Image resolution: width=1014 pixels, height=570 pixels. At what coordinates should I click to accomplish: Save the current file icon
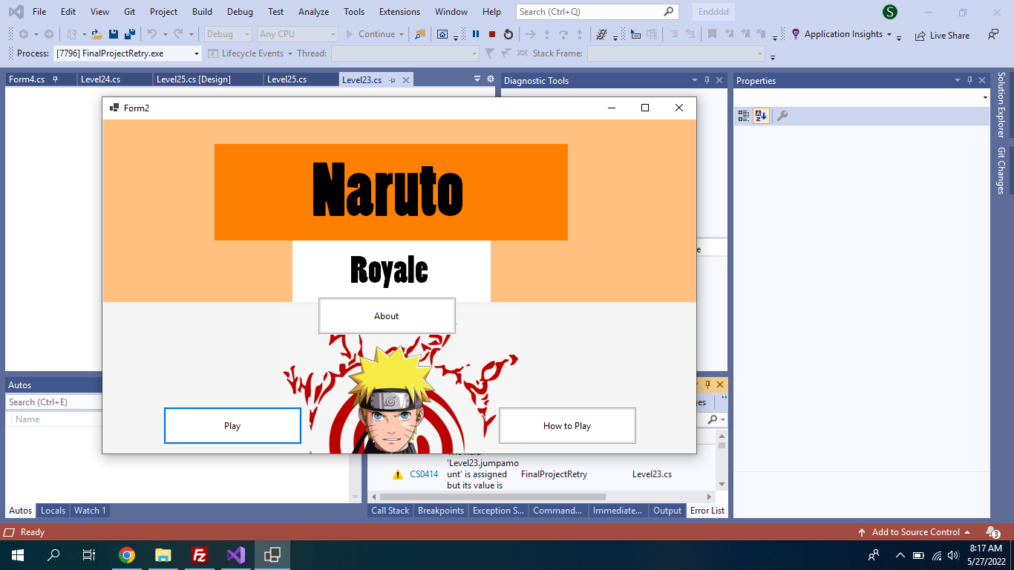pyautogui.click(x=114, y=34)
